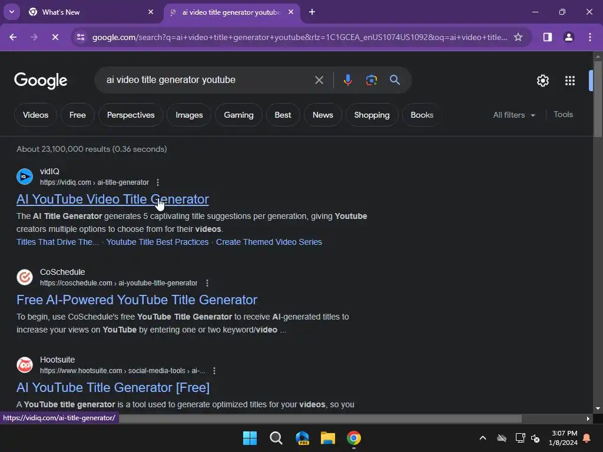Click the Chrome taskbar icon
This screenshot has width=603, height=452.
354,438
